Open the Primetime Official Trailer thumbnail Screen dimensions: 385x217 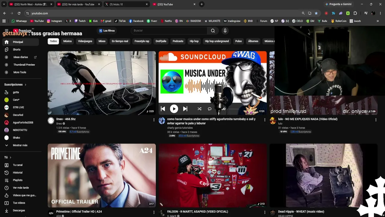(102, 175)
